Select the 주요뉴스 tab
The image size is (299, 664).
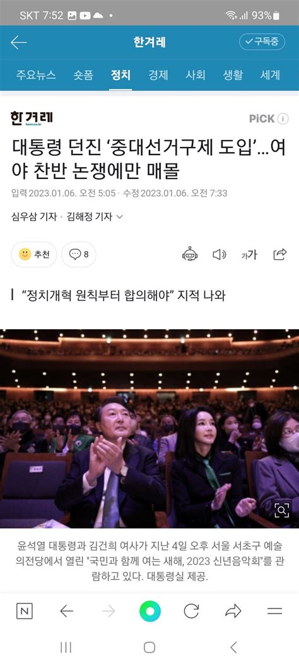click(x=36, y=75)
